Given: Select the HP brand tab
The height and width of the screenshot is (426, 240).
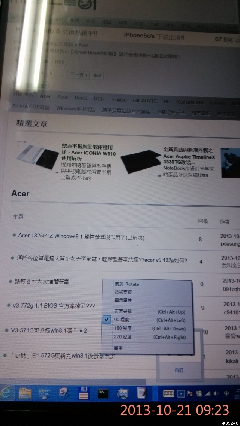Looking at the screenshot, I should (166, 101).
